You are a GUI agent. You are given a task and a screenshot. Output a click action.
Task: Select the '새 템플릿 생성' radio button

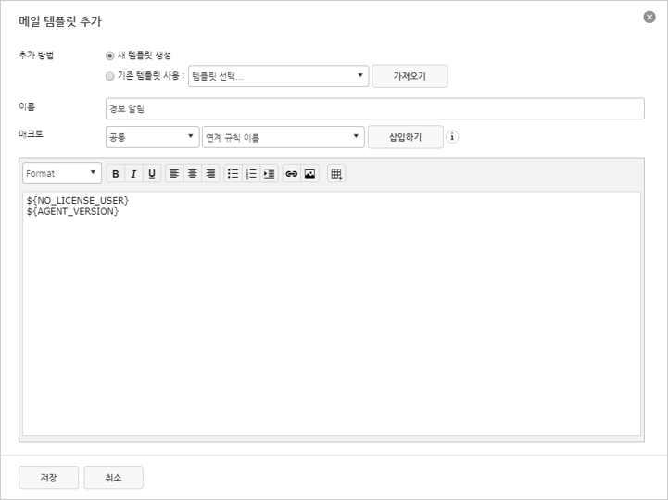[110, 56]
